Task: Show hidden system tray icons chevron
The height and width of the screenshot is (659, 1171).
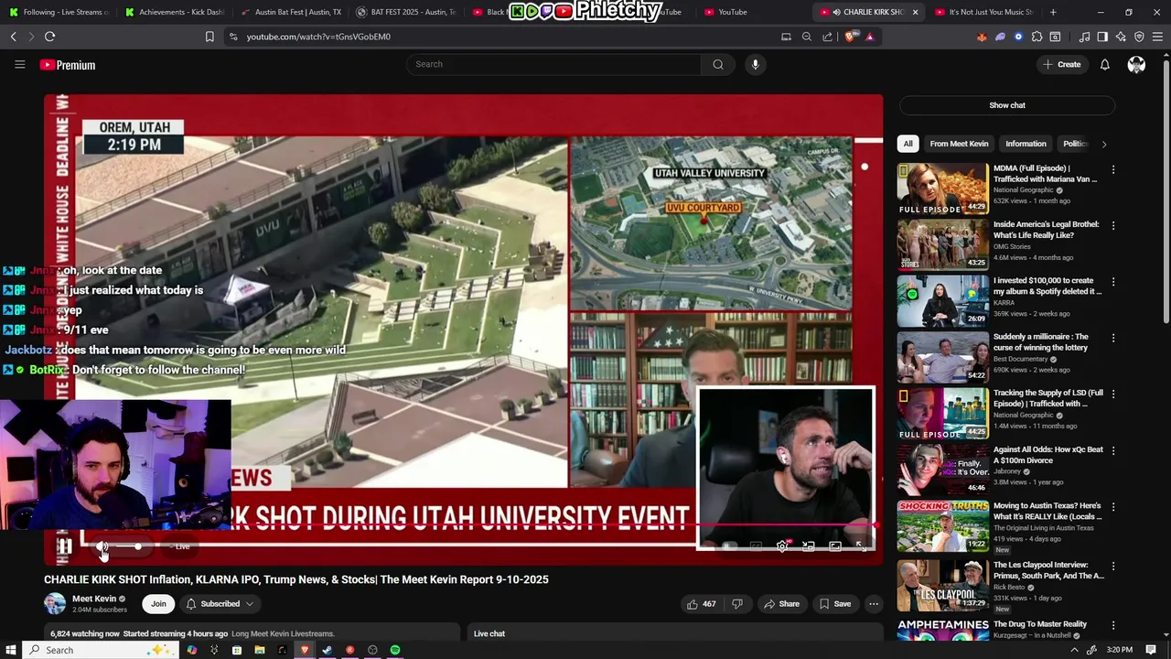Action: coord(1074,650)
